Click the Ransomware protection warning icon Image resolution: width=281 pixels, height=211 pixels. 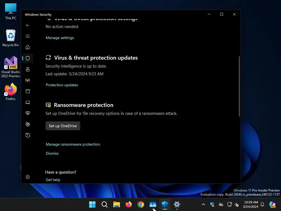pyautogui.click(x=48, y=105)
